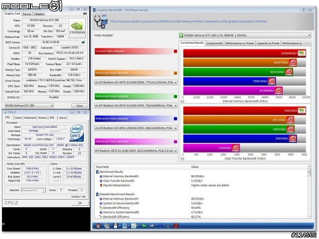This screenshot has width=319, height=239.
Task: Click the copy results icon in Sandra toolbar
Action: click(107, 226)
